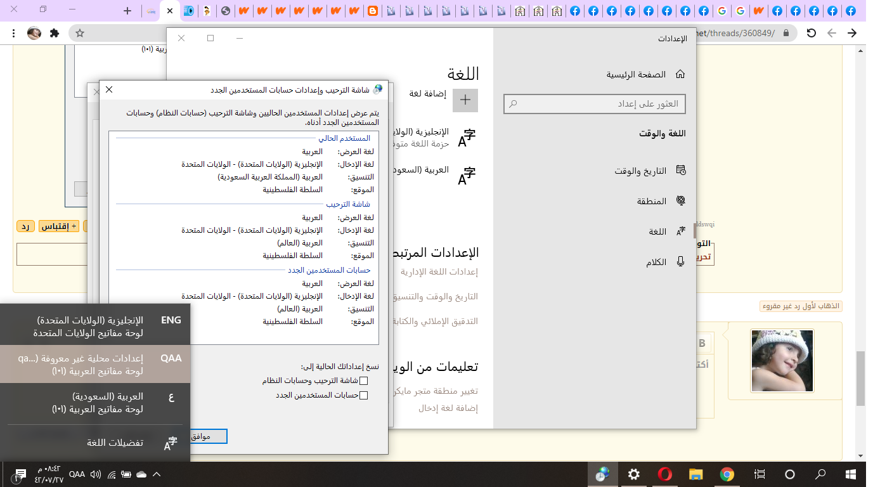Open الكلام in Settings sidebar
The width and height of the screenshot is (873, 487).
coord(665,262)
